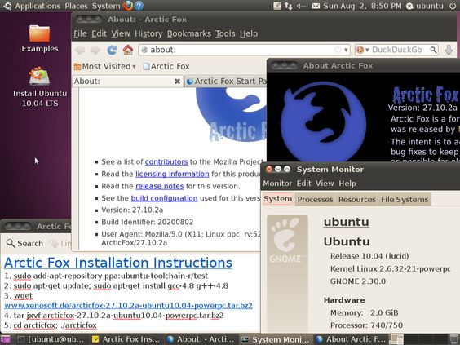Open the View menu in System Monitor

325,184
